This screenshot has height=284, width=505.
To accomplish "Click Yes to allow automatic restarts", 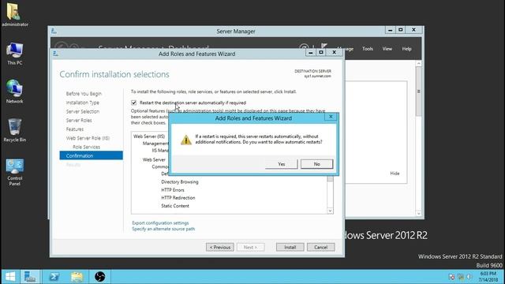I will tap(282, 164).
